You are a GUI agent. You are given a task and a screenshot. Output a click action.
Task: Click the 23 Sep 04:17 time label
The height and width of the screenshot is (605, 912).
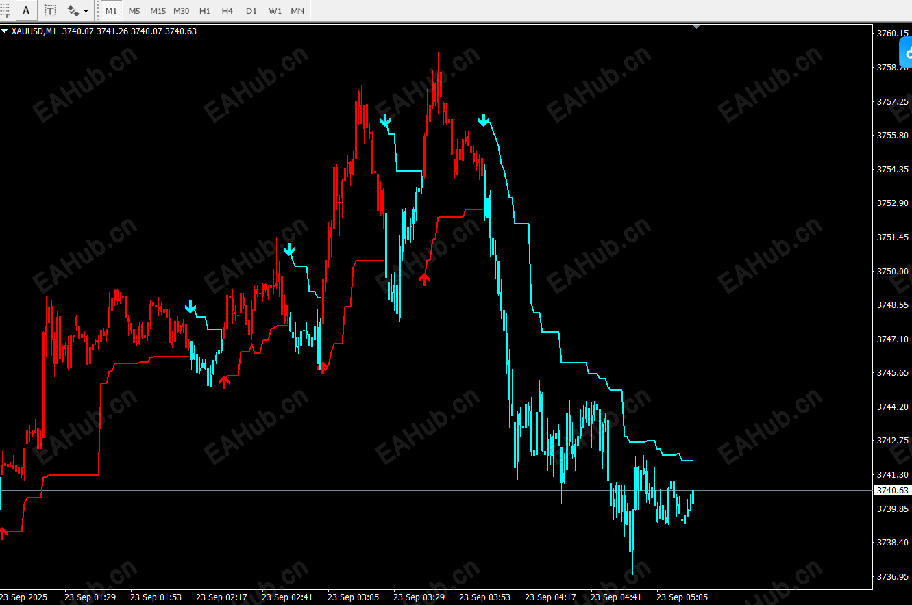point(550,597)
